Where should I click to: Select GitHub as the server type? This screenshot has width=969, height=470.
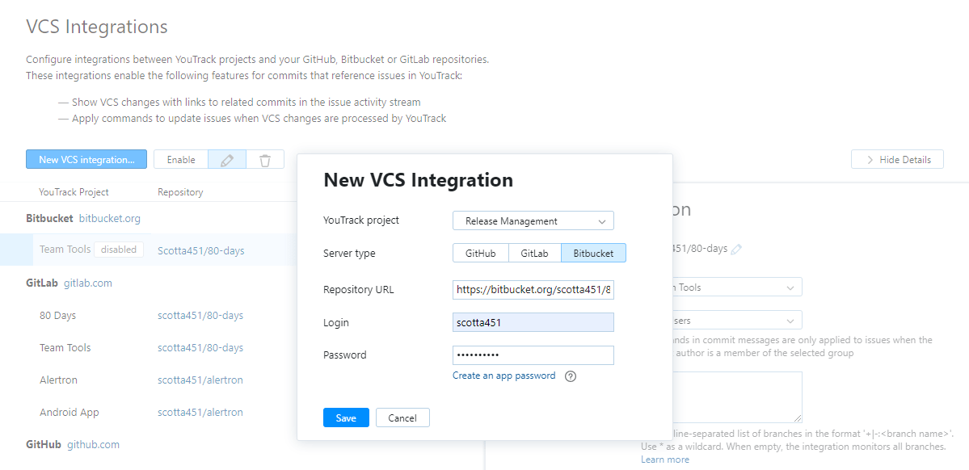pos(480,252)
